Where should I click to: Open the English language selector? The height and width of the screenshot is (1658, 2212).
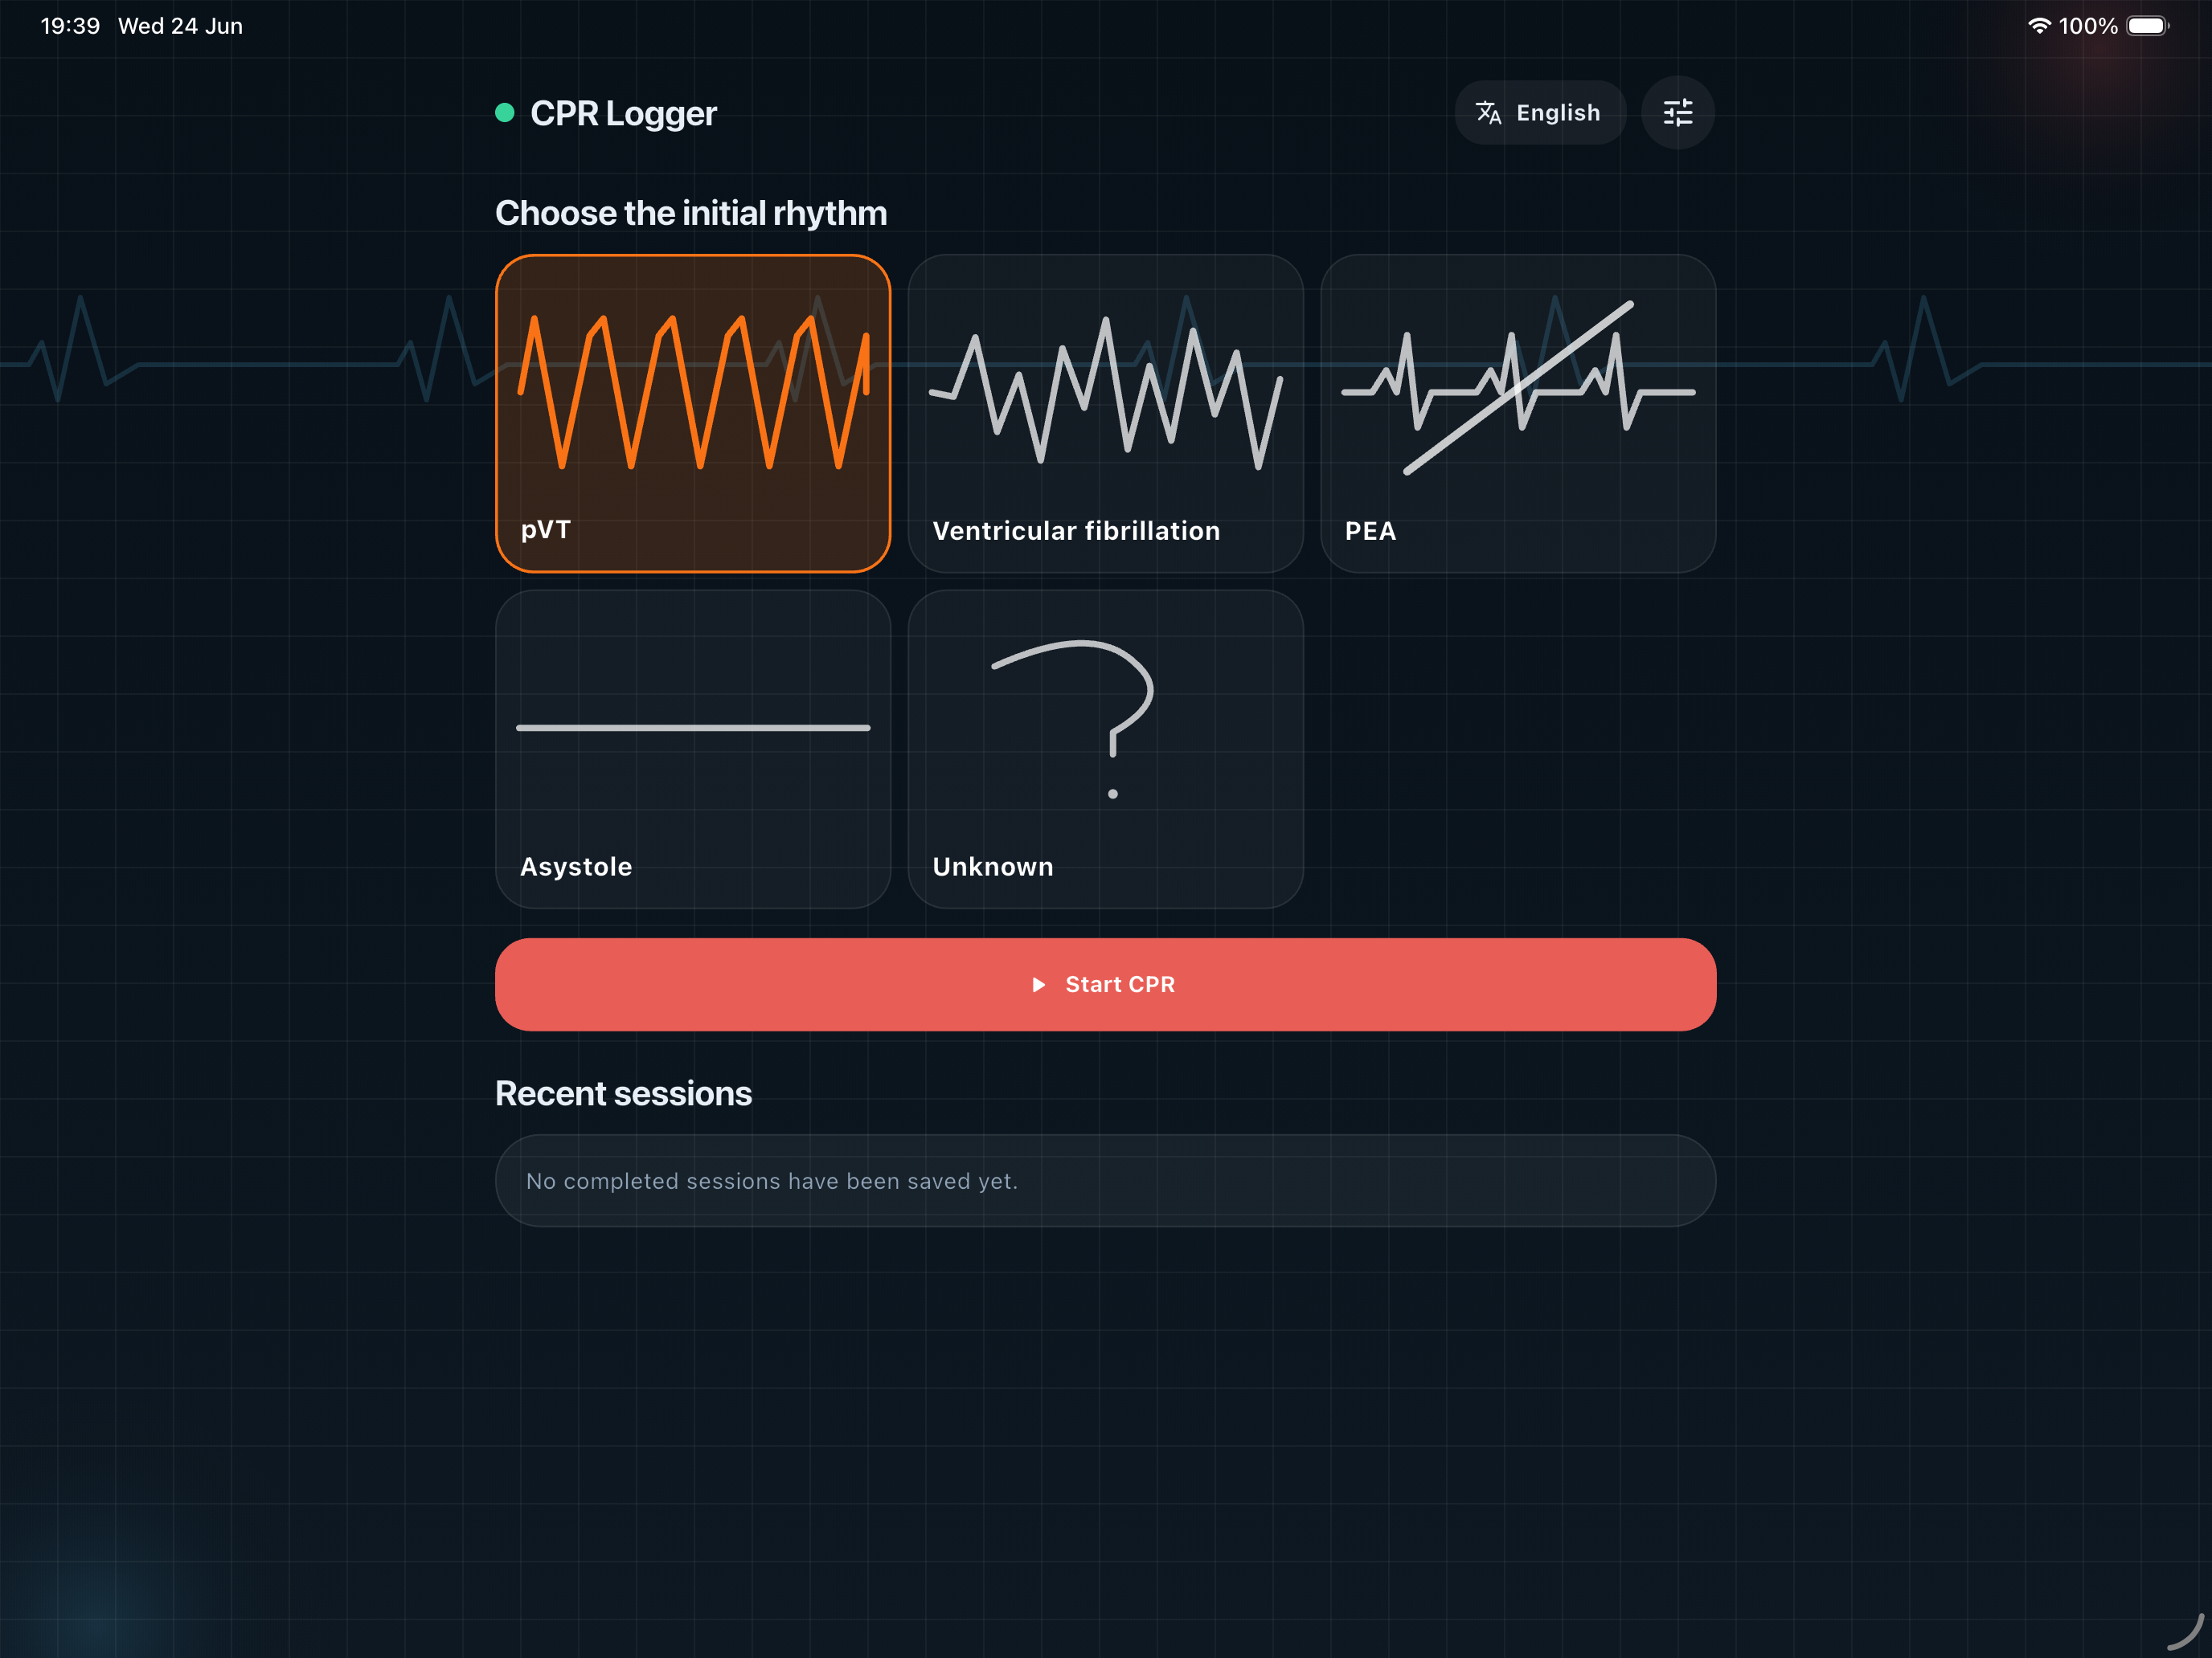pyautogui.click(x=1540, y=113)
